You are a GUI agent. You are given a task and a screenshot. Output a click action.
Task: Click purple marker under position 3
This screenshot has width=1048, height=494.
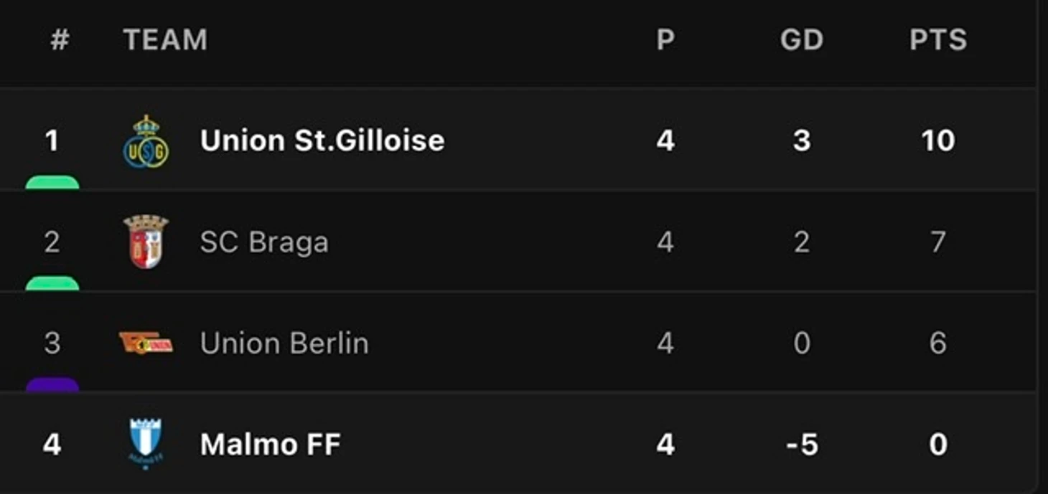pyautogui.click(x=52, y=384)
